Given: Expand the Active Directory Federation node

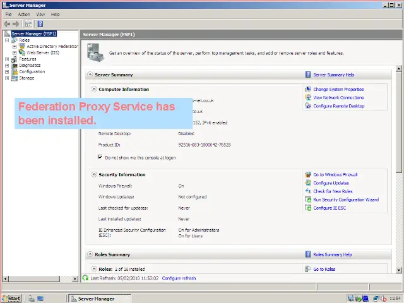Looking at the screenshot, I should click(15, 47).
